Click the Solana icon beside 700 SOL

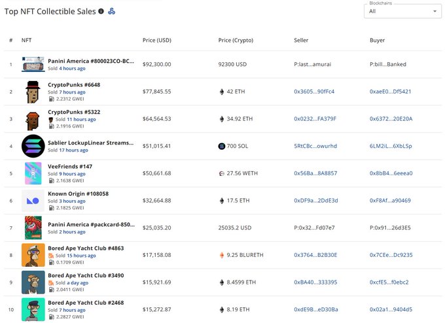222,146
